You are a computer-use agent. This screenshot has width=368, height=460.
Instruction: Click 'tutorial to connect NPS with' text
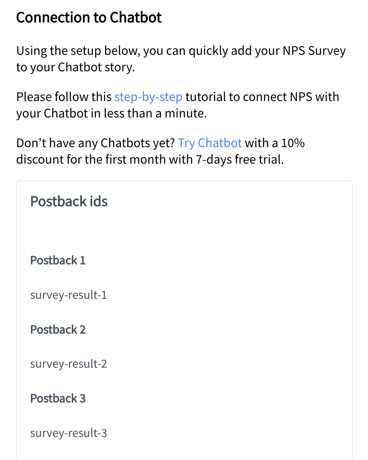(262, 97)
